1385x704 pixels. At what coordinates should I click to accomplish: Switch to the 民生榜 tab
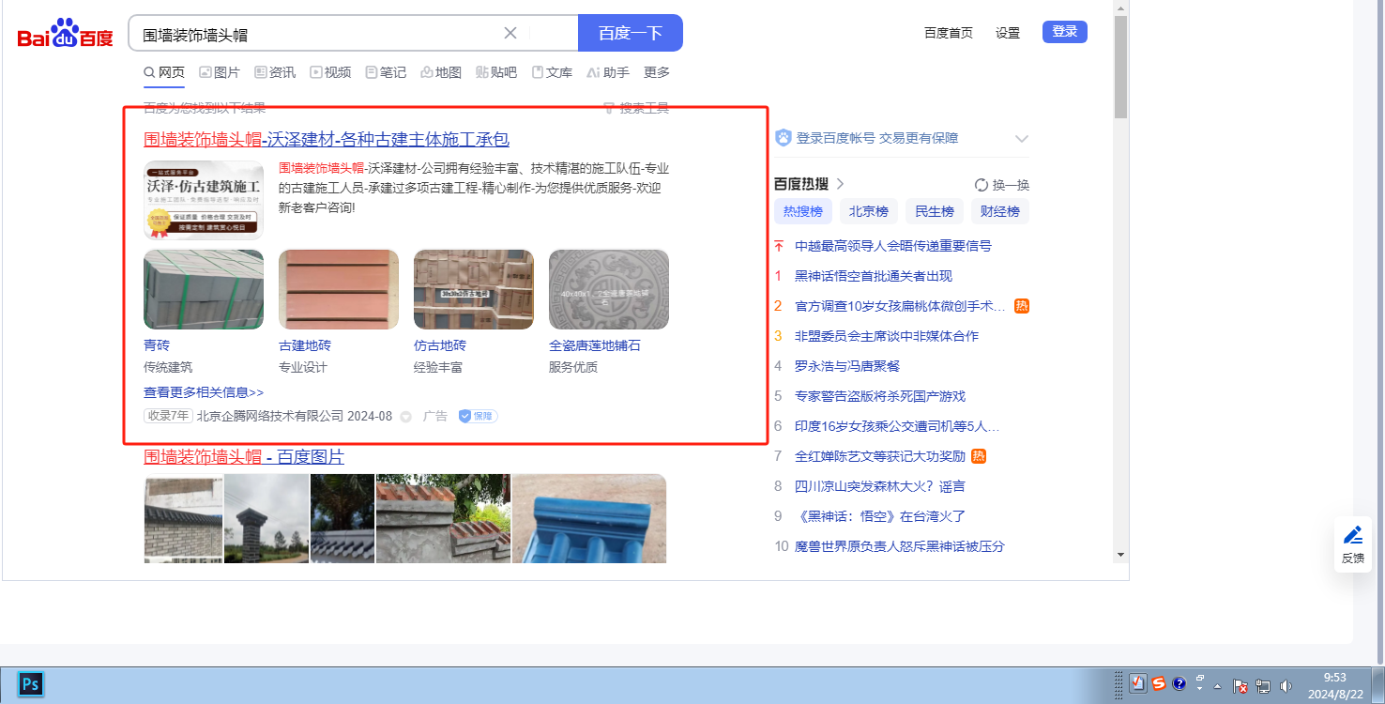[935, 211]
